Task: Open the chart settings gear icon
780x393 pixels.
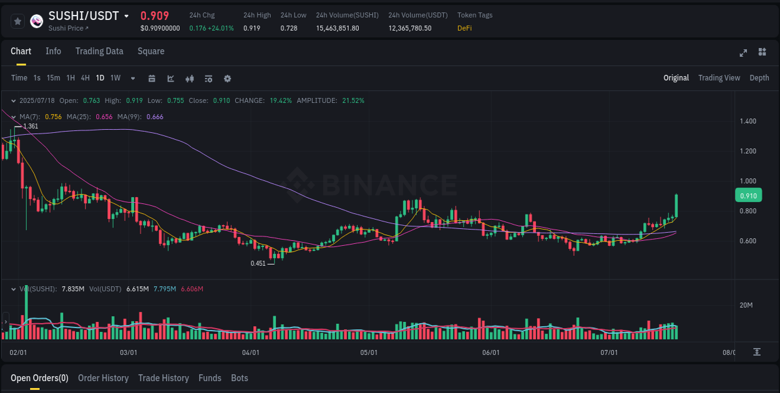Action: (x=227, y=79)
